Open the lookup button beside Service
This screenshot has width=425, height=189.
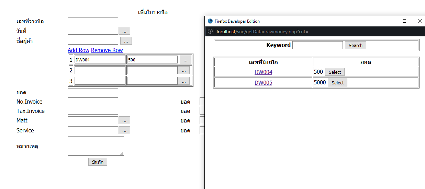[x=124, y=130]
